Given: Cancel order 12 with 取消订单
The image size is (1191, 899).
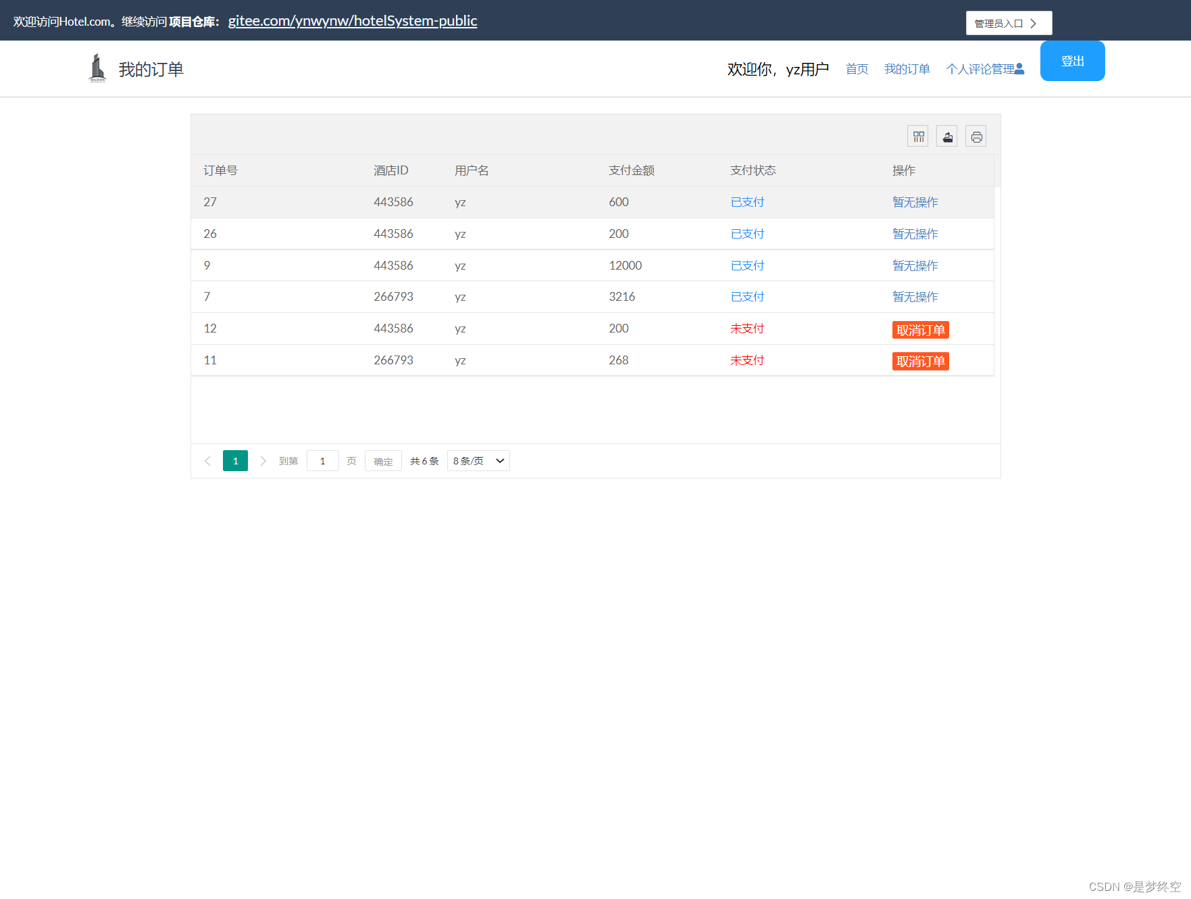Looking at the screenshot, I should pos(920,330).
